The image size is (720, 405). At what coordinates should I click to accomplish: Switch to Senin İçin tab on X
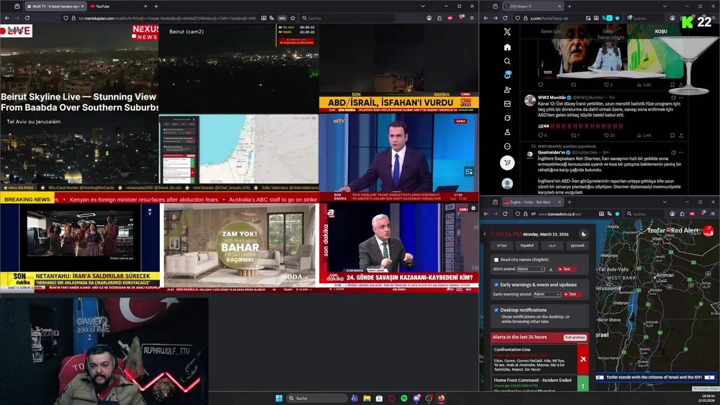click(551, 31)
